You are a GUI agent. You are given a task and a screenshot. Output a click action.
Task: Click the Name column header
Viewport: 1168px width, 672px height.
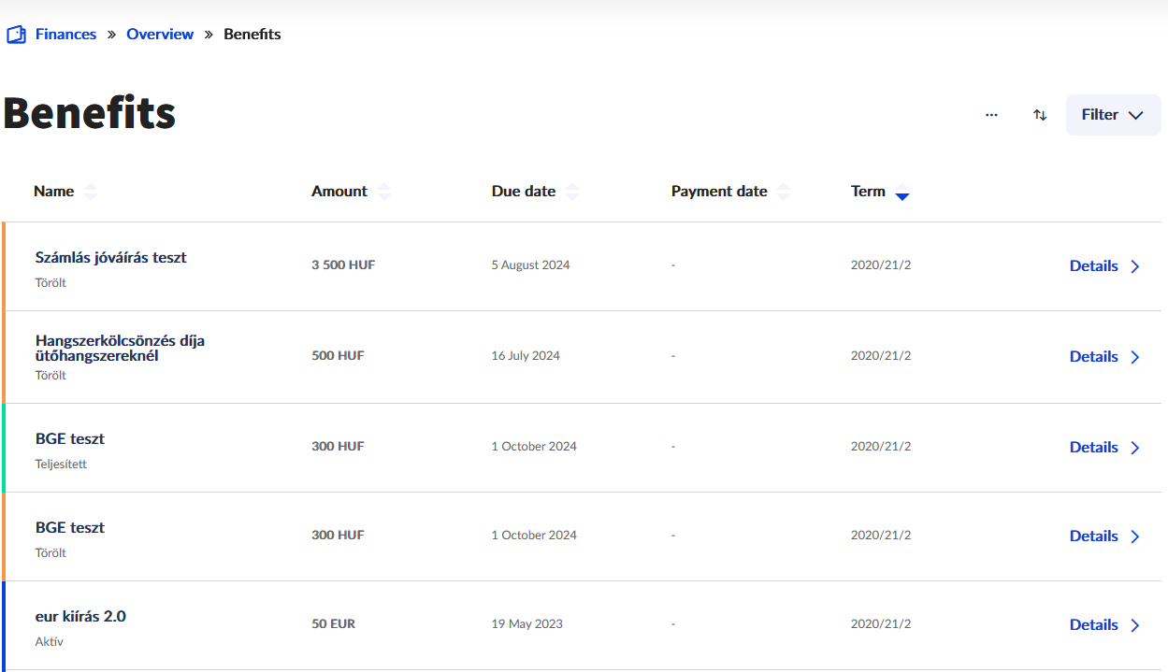(x=53, y=192)
